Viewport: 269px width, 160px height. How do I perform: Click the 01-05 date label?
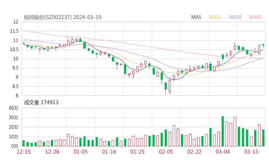point(80,152)
